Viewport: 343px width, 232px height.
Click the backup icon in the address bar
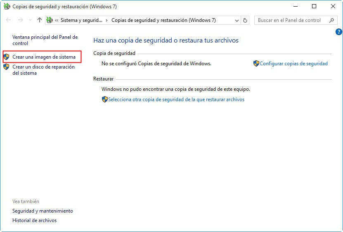tap(50, 20)
